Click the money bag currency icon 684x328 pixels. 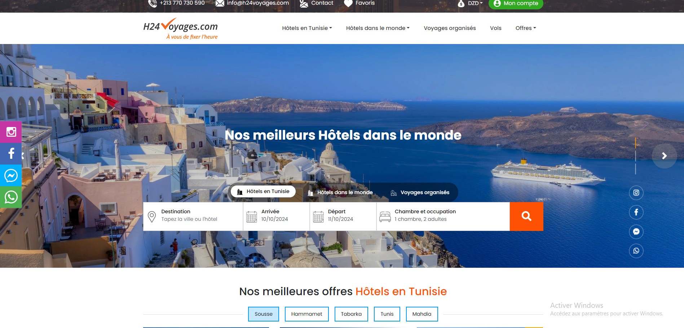(461, 4)
